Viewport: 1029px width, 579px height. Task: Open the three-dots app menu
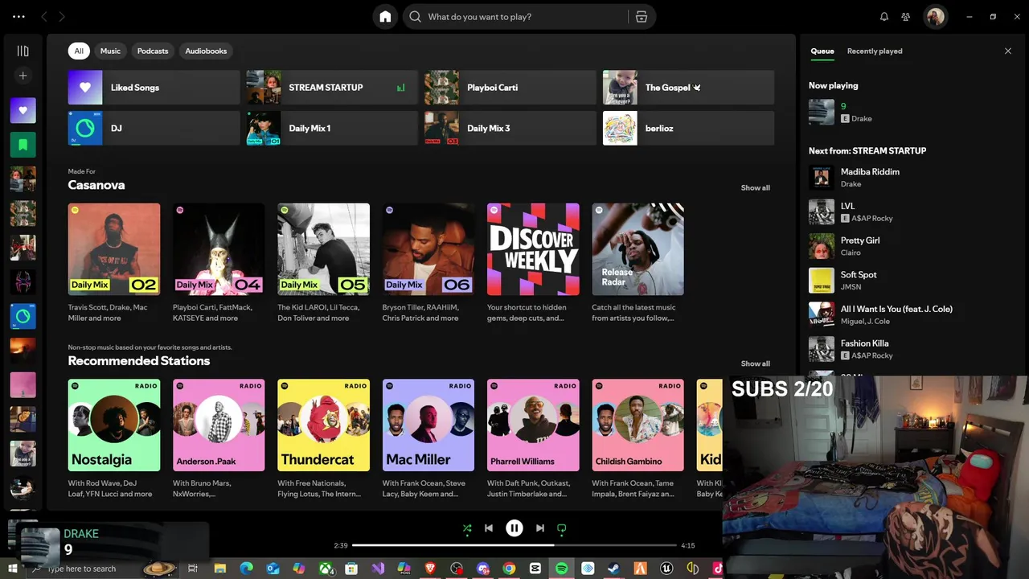pos(18,17)
